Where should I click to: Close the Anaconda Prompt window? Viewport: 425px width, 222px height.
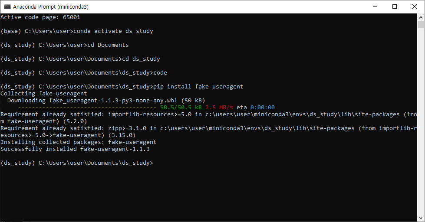415,7
